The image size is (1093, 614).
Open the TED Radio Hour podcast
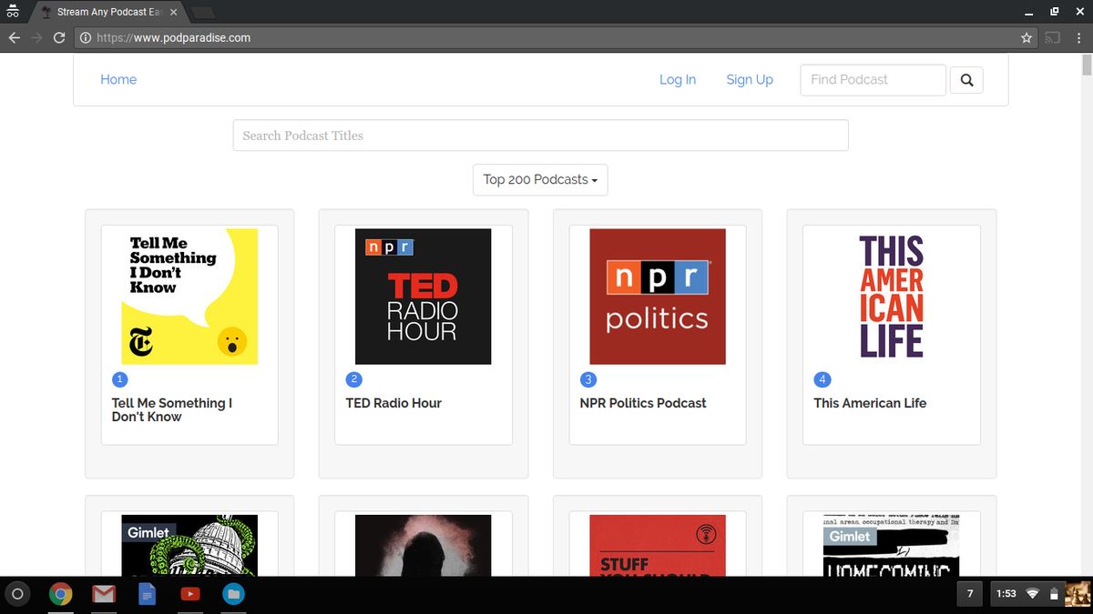tap(423, 296)
